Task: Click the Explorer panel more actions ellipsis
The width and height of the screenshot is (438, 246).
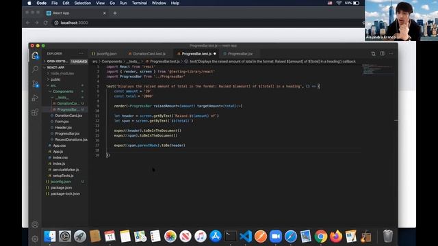Action: 81,53
